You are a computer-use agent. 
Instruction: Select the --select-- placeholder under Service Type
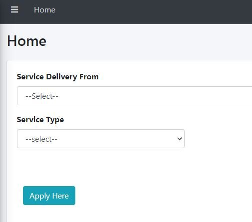pos(41,139)
